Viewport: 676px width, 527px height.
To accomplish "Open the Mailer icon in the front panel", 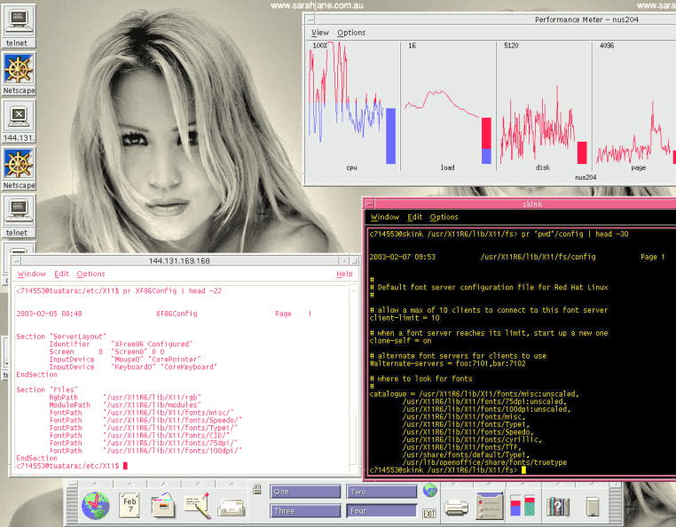I will (231, 506).
